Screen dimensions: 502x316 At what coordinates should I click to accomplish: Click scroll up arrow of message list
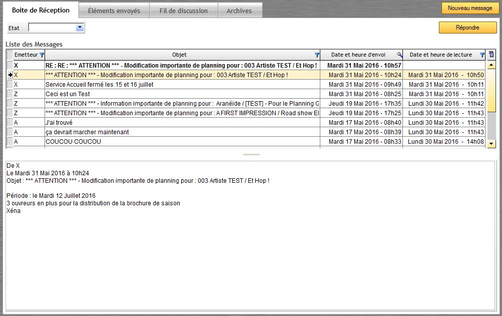coord(491,66)
